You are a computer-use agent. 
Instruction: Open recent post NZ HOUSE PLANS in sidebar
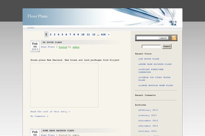(150, 59)
